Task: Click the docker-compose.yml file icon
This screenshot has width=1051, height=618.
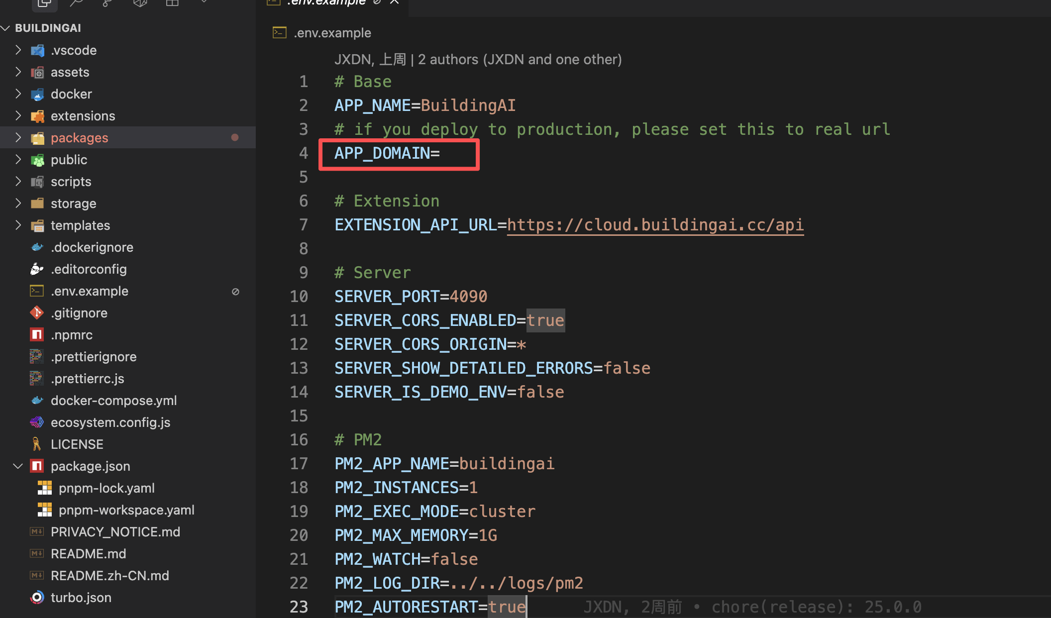Action: (x=37, y=401)
